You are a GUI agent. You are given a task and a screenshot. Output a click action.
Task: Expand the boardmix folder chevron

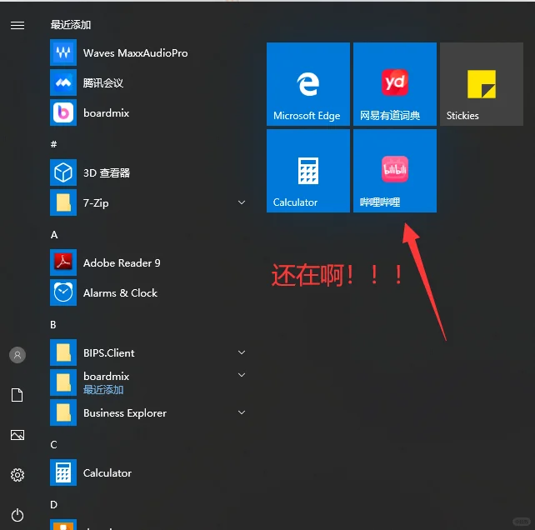click(x=242, y=375)
